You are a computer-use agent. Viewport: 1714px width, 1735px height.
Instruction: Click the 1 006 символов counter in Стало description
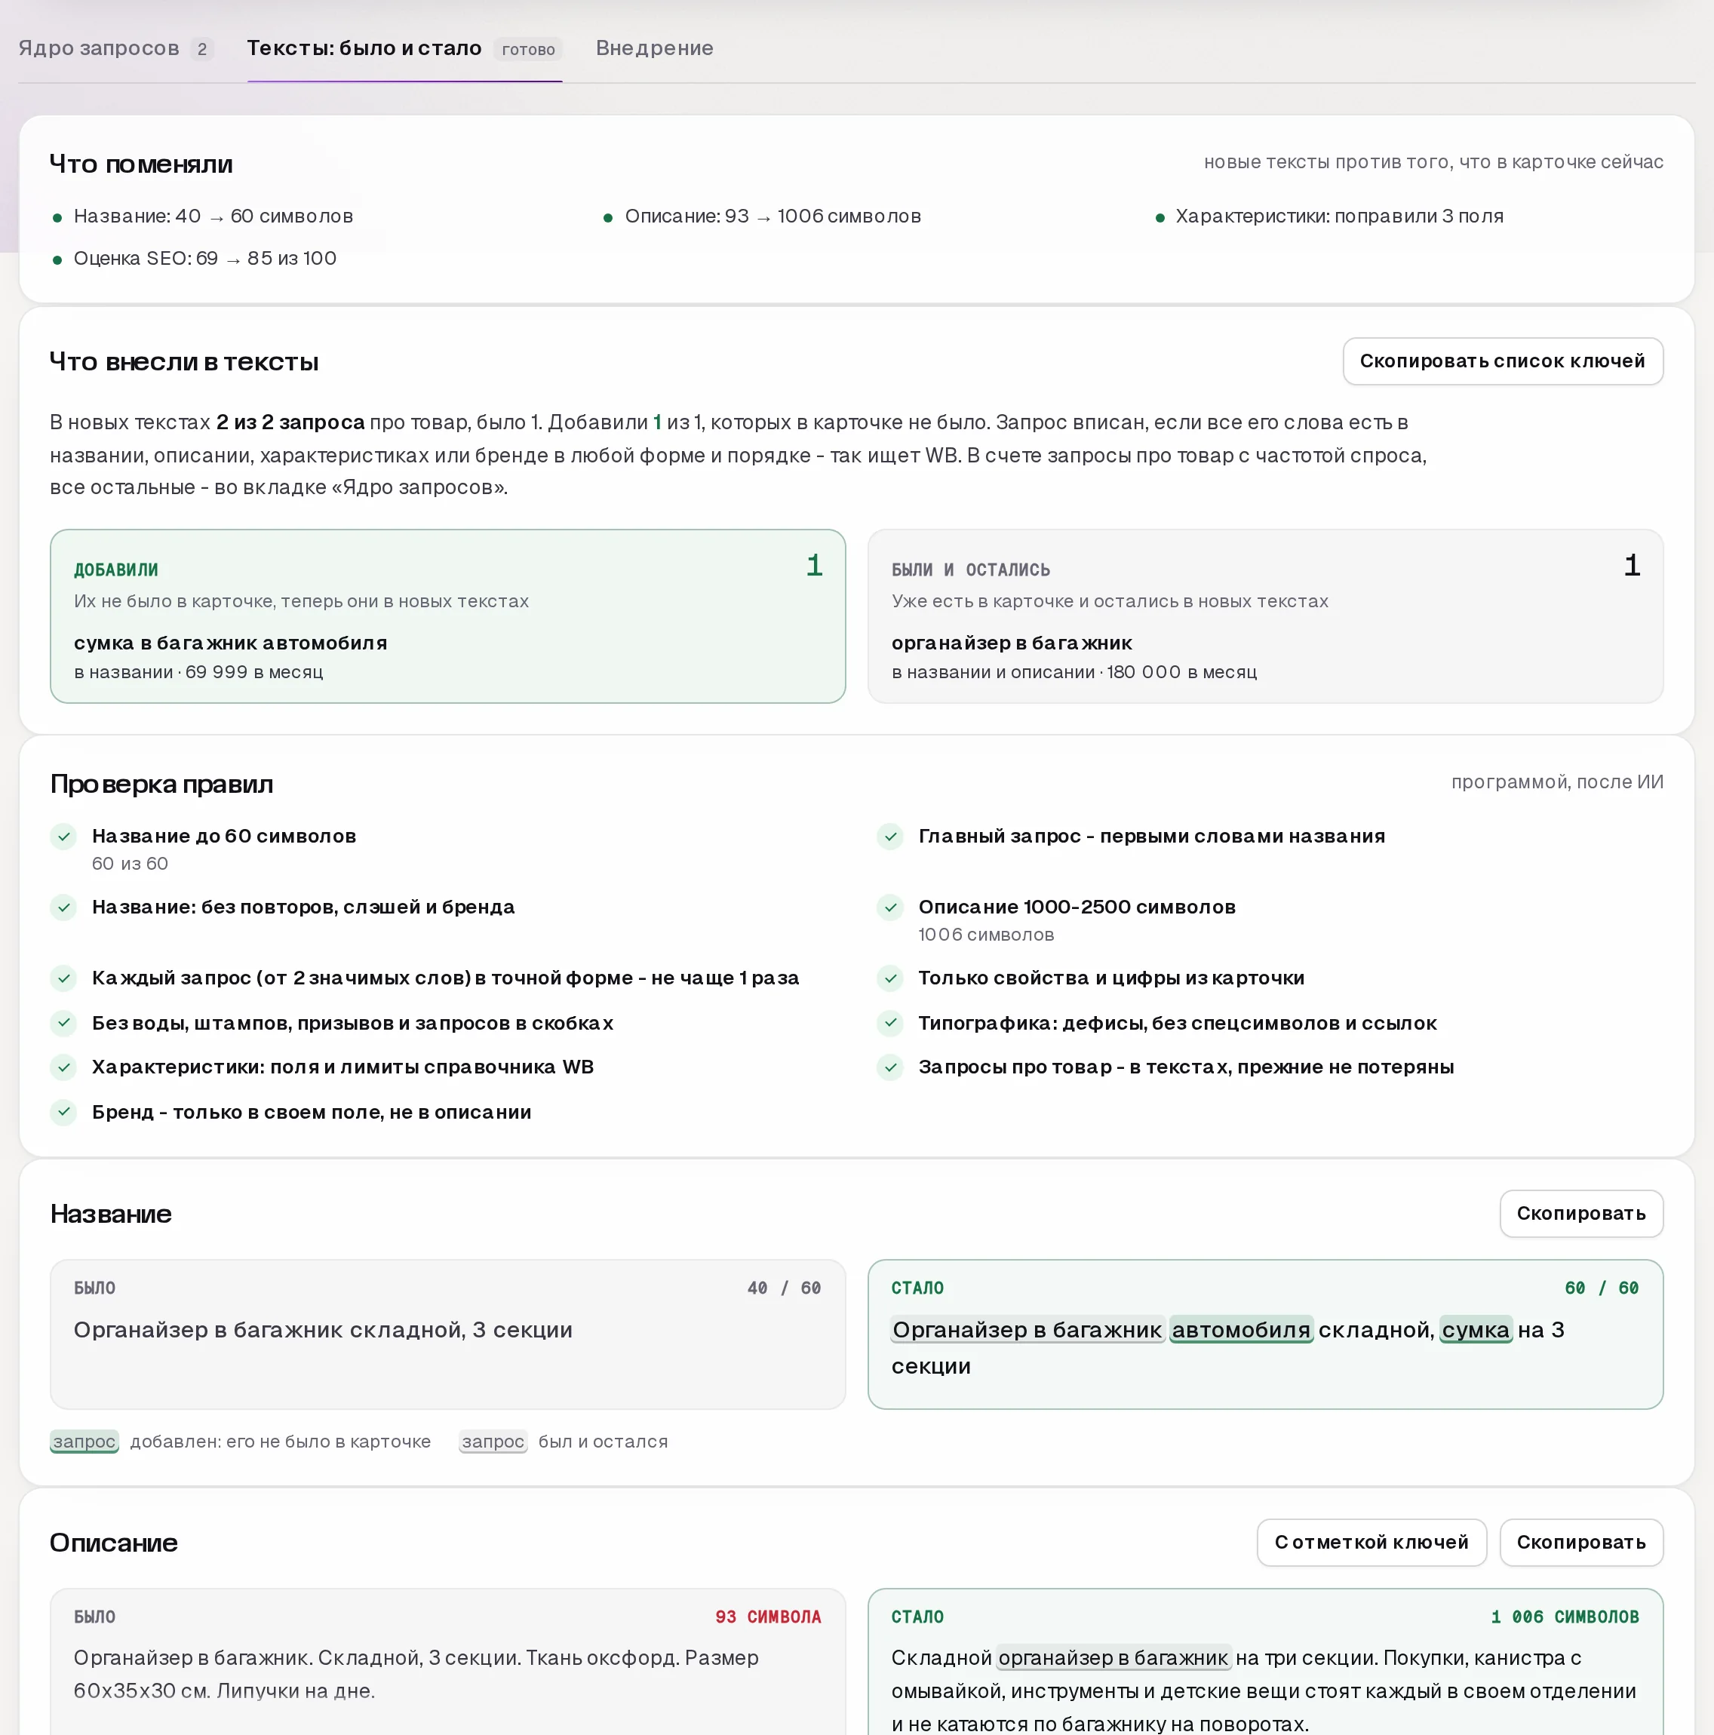pyautogui.click(x=1565, y=1617)
